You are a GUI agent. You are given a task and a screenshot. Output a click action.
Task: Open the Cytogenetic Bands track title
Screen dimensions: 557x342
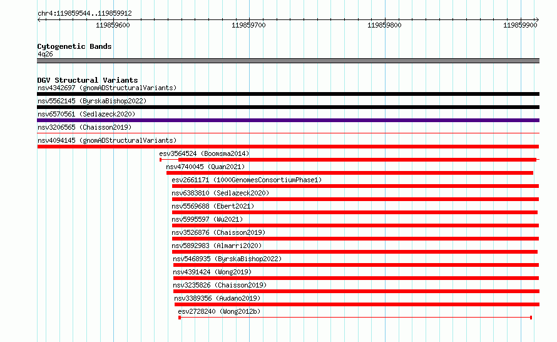point(74,46)
